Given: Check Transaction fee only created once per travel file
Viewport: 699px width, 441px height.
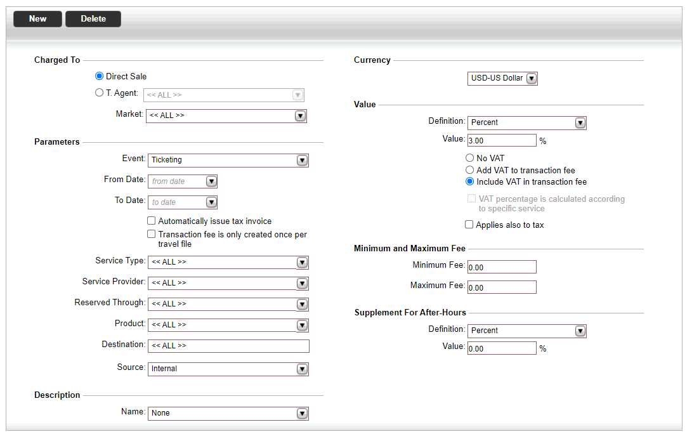Looking at the screenshot, I should tap(152, 234).
